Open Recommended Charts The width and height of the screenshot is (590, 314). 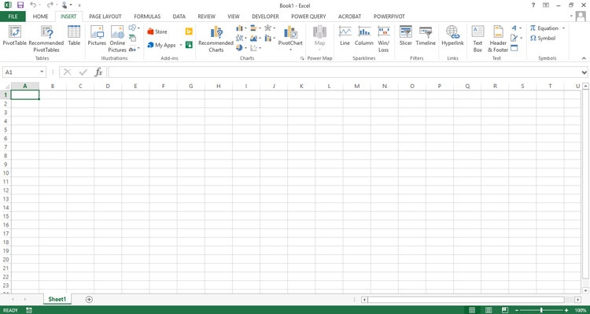(216, 39)
